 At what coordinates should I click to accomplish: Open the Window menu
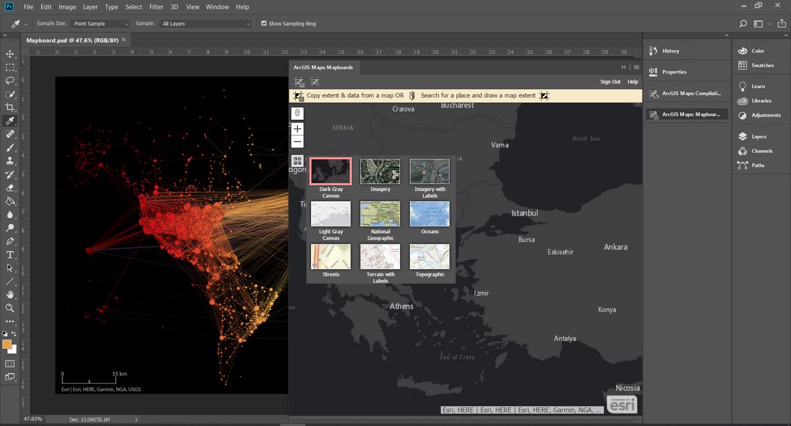click(x=218, y=7)
